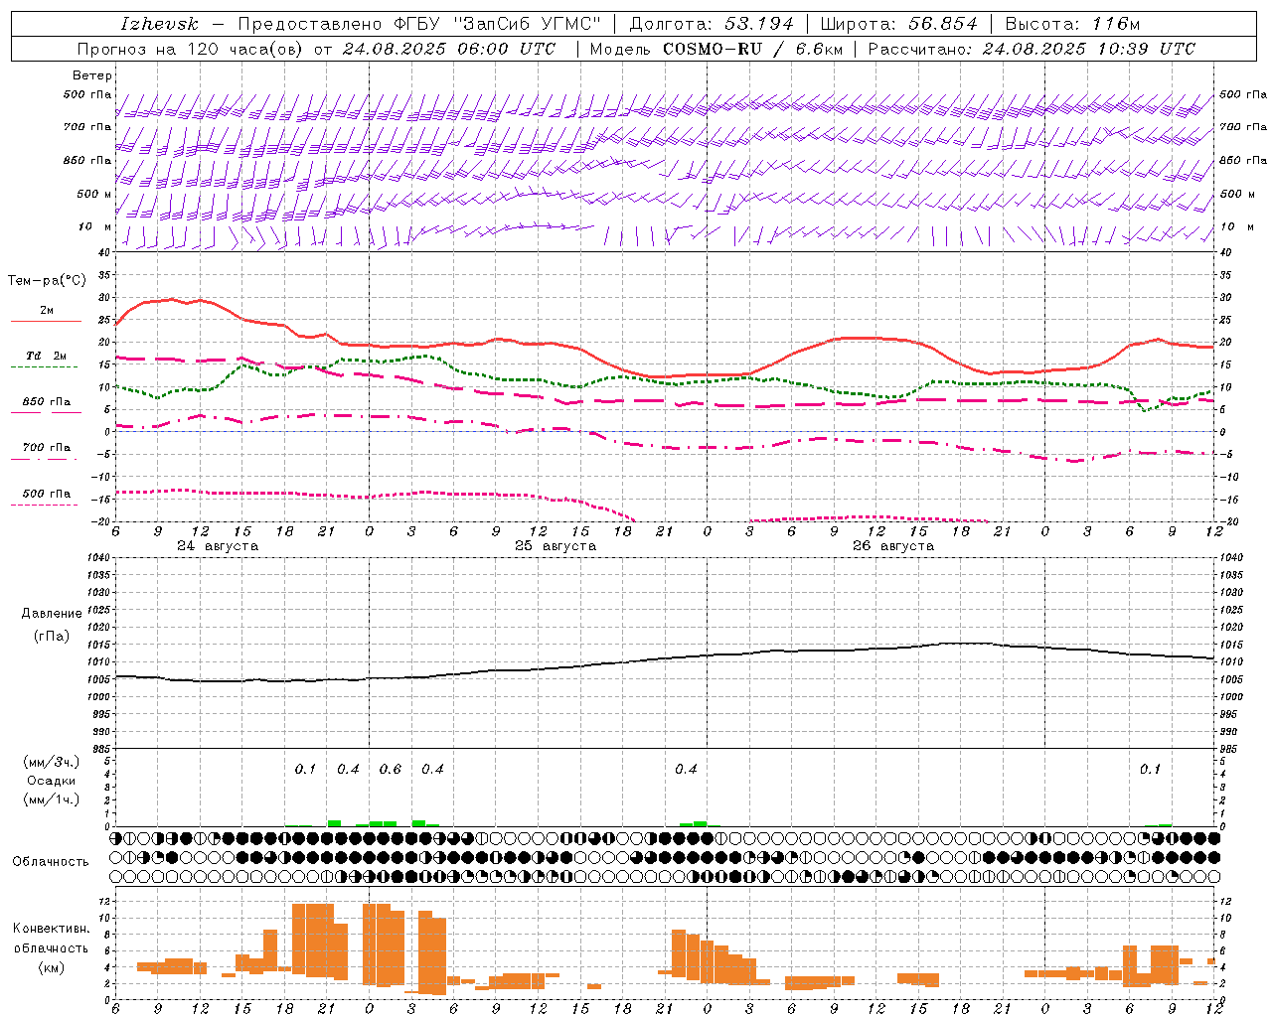Click the 'Td 2м' dew point legend
1272x1017 pixels.
47,356
